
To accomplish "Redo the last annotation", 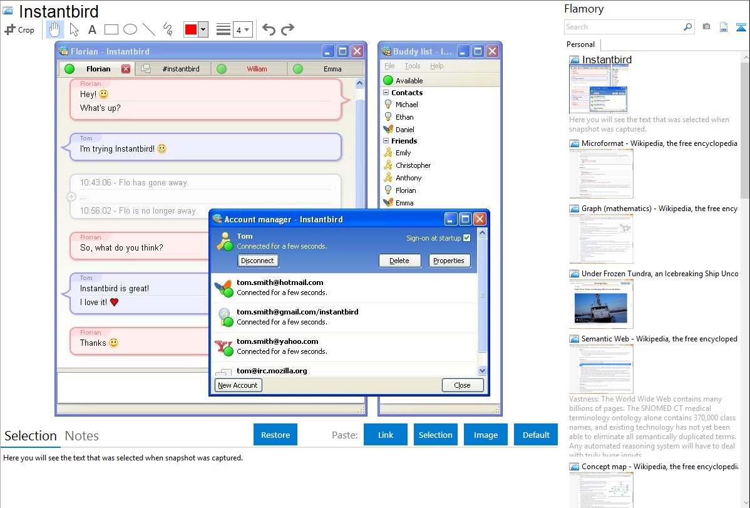I will coord(287,29).
